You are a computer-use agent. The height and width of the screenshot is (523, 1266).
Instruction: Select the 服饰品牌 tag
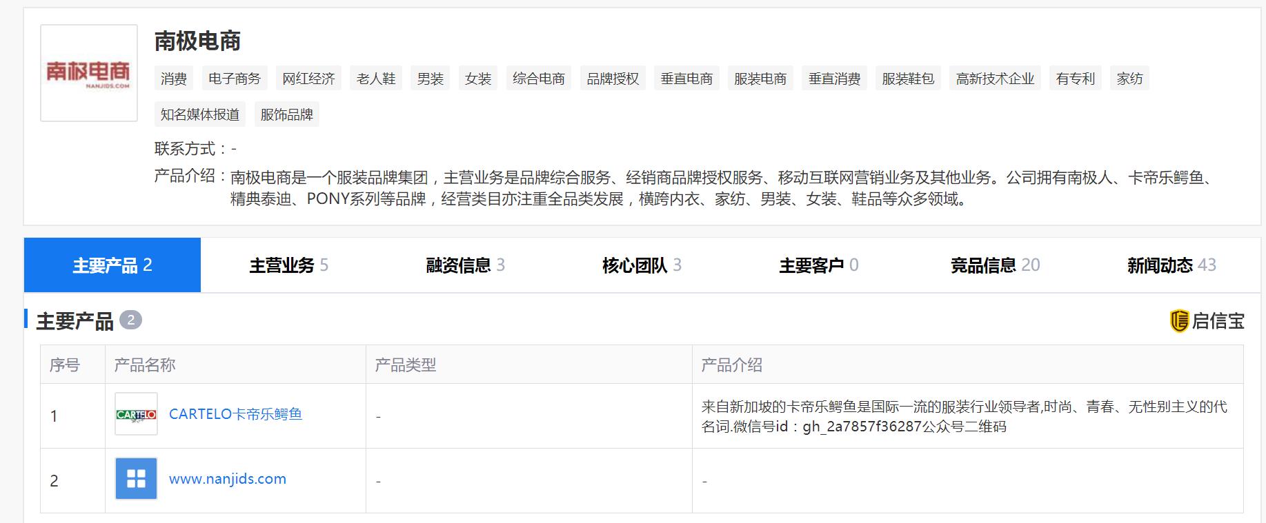pyautogui.click(x=286, y=114)
